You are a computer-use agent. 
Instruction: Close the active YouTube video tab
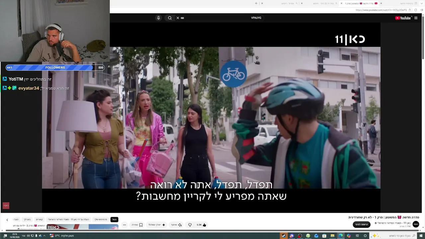[341, 3]
